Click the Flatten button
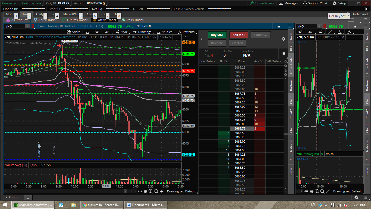Viewport: 371px width, 209px height. click(237, 43)
